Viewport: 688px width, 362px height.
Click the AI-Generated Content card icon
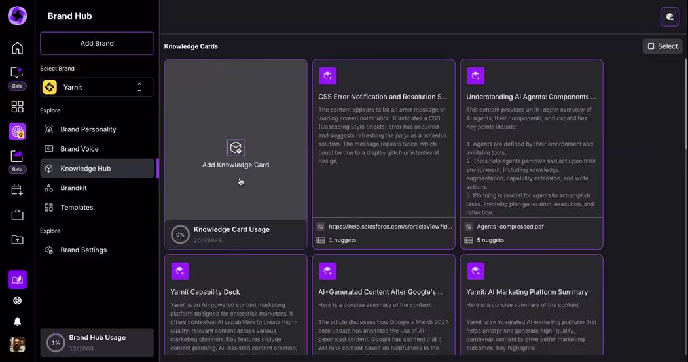(327, 271)
